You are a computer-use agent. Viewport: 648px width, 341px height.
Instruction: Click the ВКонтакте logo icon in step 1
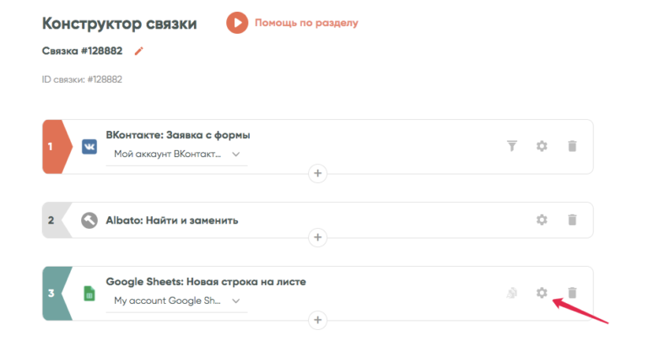point(89,147)
